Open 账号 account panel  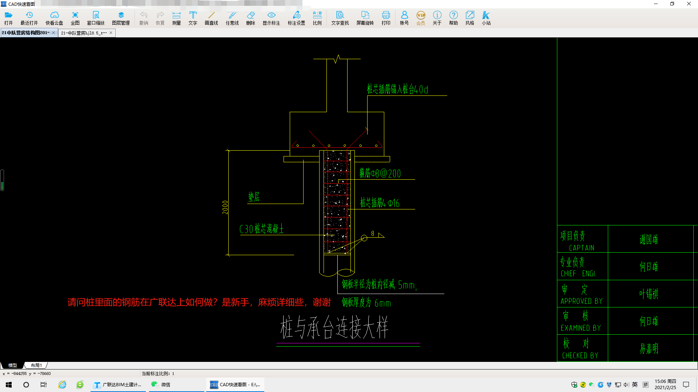404,18
